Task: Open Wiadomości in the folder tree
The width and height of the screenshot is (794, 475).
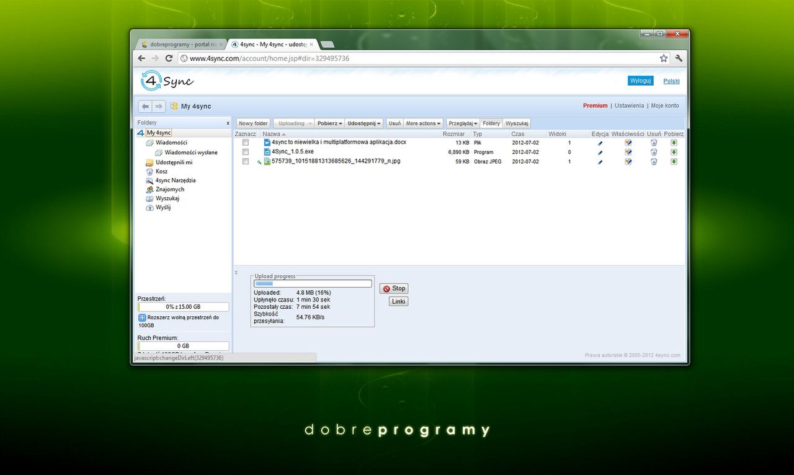Action: click(171, 143)
